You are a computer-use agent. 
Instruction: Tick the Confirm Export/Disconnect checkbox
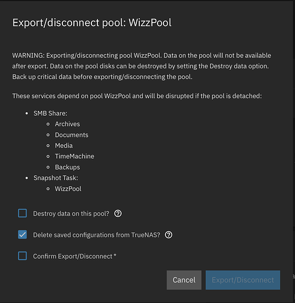coord(22,256)
